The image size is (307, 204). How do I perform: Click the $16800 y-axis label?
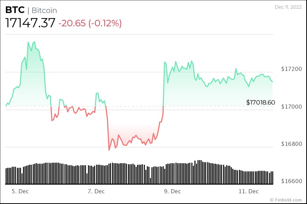pyautogui.click(x=291, y=144)
